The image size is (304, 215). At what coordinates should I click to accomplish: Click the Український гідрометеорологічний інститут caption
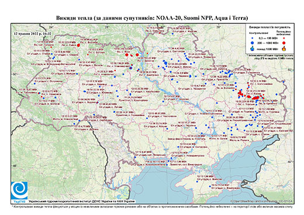(82, 202)
